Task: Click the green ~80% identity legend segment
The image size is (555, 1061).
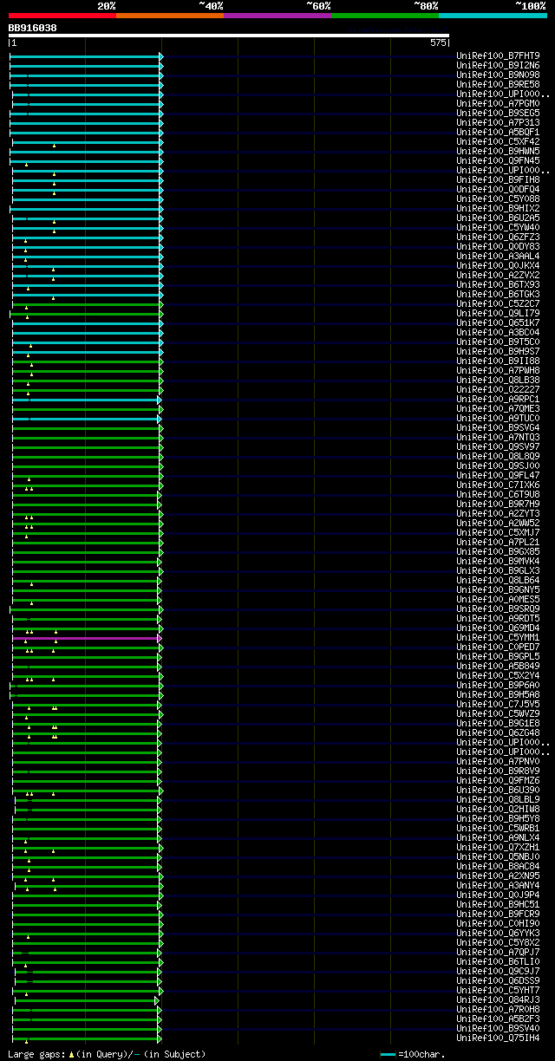Action: pos(385,15)
